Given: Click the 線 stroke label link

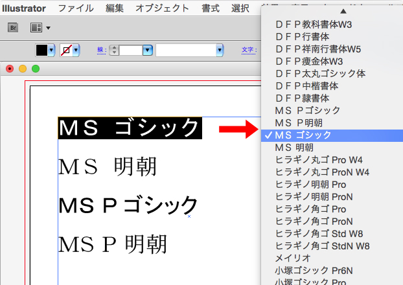Looking at the screenshot, I should point(102,50).
